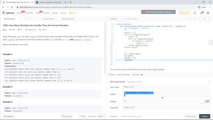The height and width of the screenshot is (120, 213).
Task: Click the LeetCode logo
Action: [8, 13]
